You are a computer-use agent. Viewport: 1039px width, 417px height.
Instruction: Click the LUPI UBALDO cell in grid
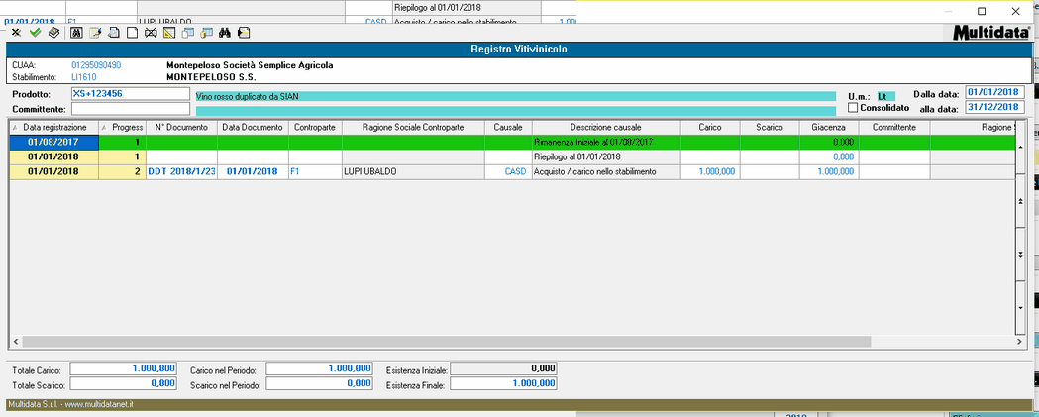[x=413, y=171]
